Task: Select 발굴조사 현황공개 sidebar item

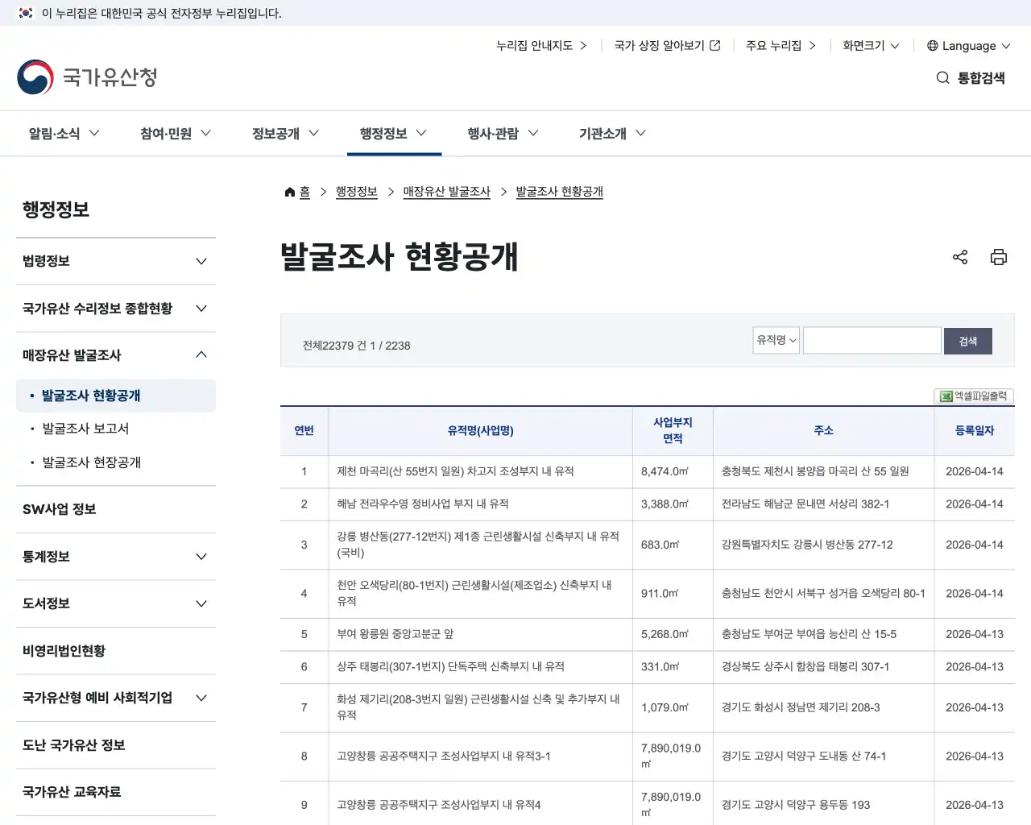Action: [116, 396]
